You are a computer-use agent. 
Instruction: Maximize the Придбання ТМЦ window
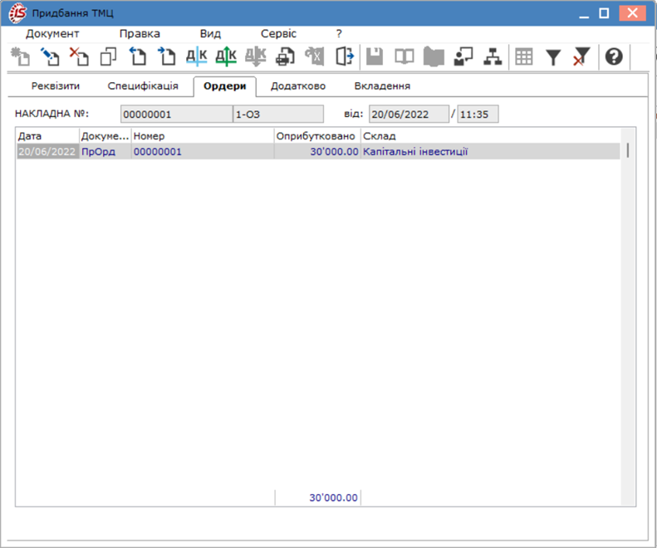coord(604,13)
